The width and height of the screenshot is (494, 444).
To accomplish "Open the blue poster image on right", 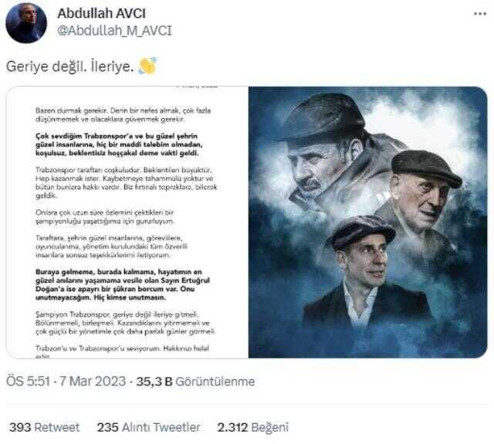I will click(368, 222).
